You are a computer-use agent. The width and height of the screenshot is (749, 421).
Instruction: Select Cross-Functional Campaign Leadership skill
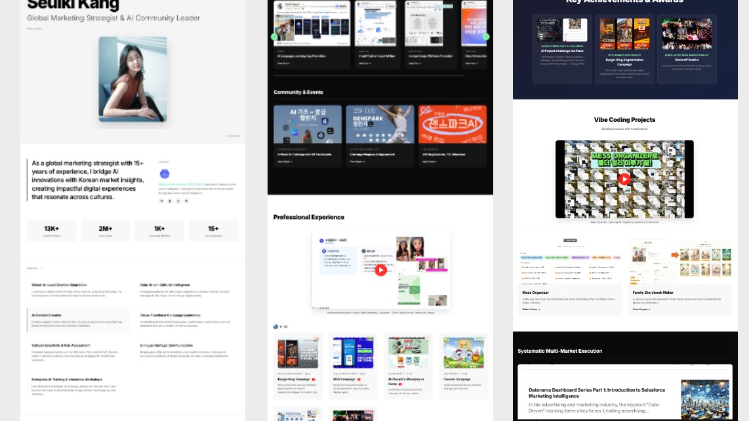(186, 320)
